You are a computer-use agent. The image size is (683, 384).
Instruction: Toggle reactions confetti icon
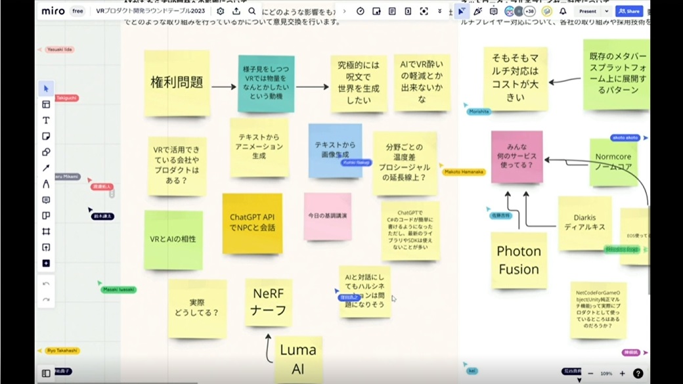477,11
